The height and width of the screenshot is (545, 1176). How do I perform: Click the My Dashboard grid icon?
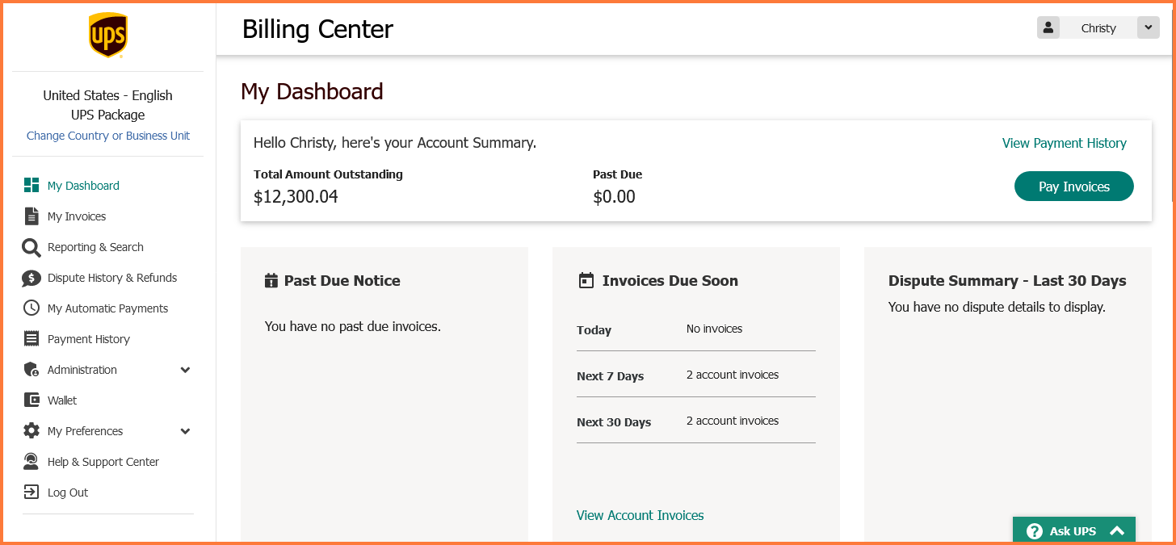pyautogui.click(x=31, y=185)
